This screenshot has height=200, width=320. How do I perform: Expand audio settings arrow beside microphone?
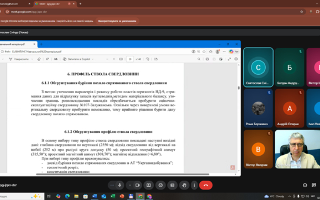(x=112, y=185)
